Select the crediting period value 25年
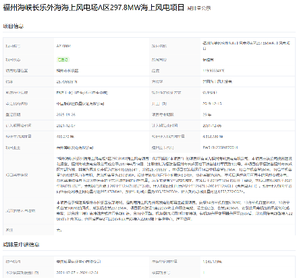The image size is (297, 280). (207, 114)
